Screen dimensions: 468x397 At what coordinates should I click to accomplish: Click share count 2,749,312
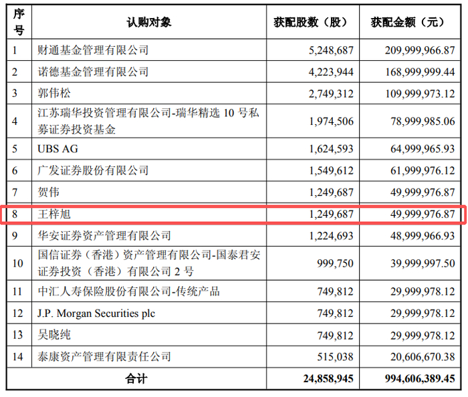coord(331,94)
